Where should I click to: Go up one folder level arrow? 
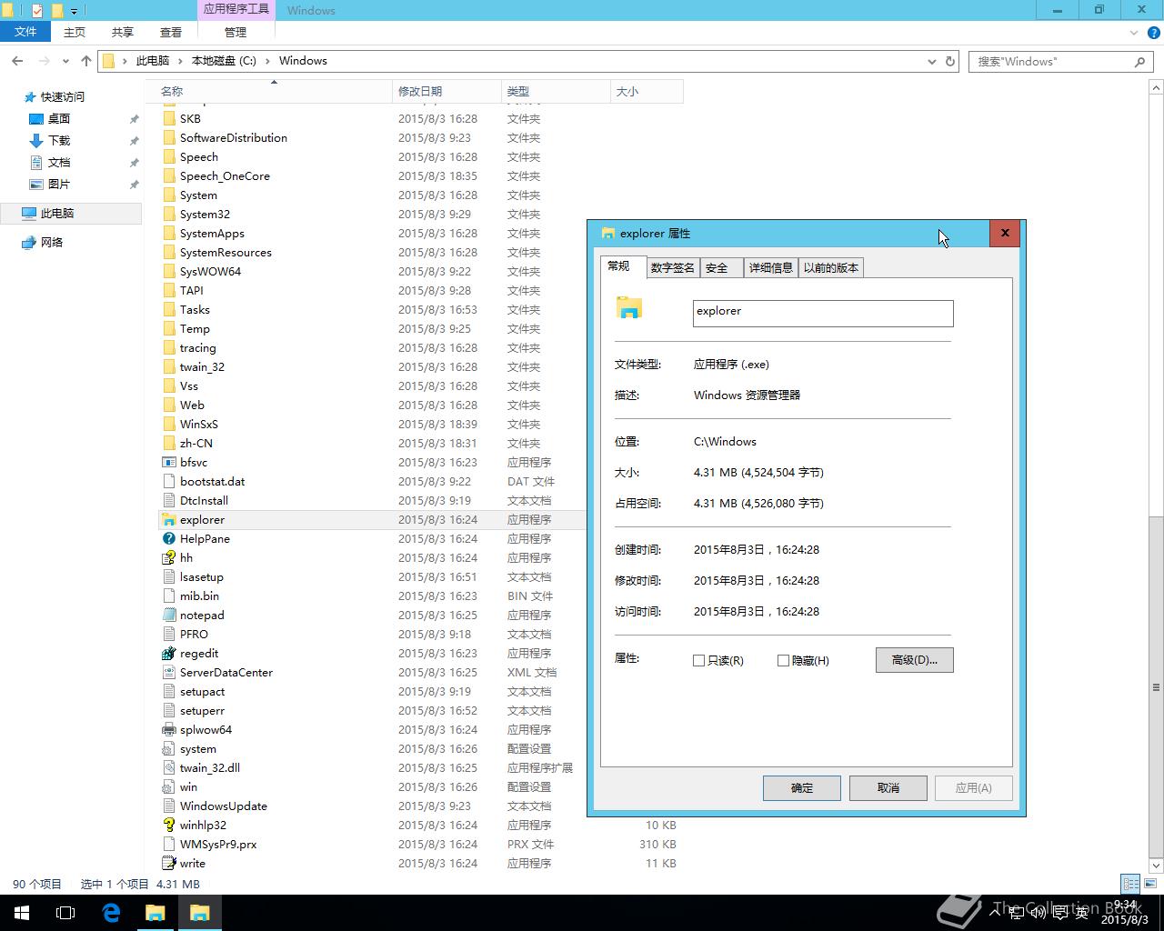(x=86, y=61)
